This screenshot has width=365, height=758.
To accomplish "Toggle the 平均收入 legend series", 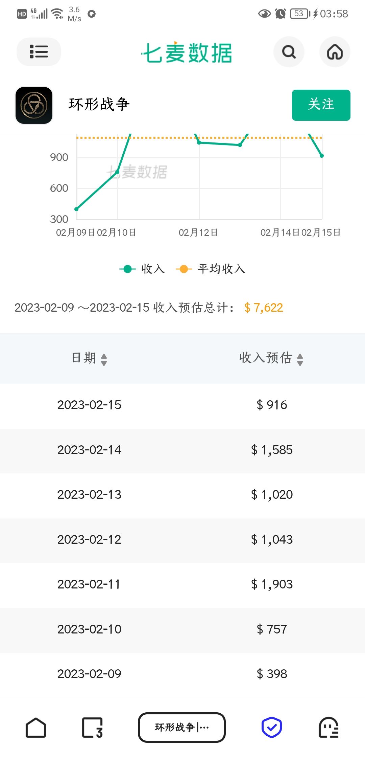I will 211,269.
